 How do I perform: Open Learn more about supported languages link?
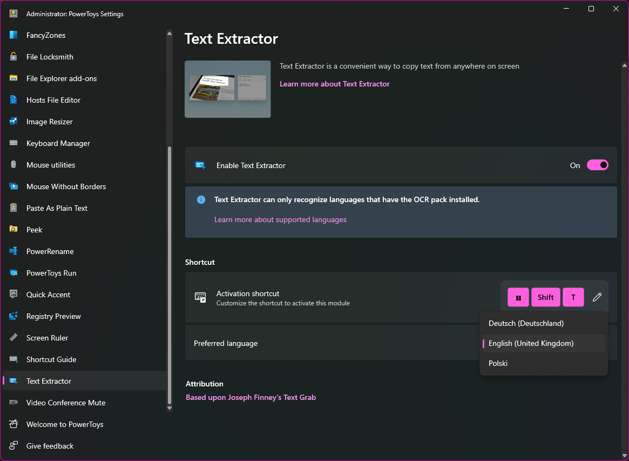coord(280,219)
